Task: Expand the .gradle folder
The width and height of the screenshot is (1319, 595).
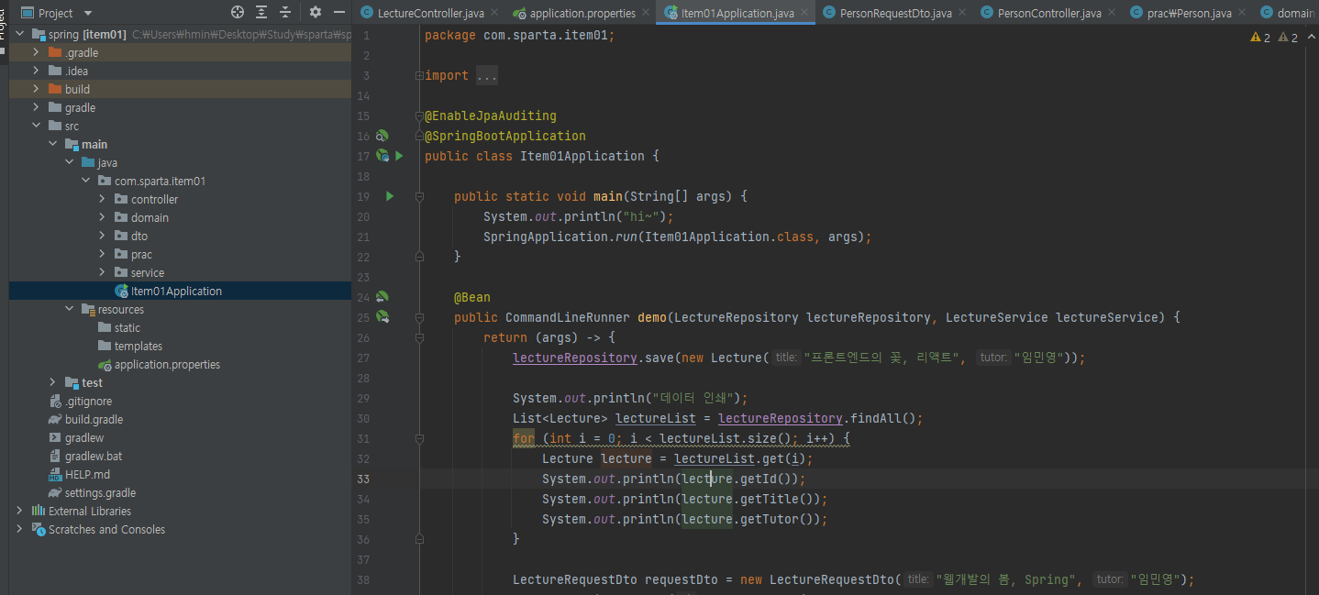Action: tap(37, 52)
